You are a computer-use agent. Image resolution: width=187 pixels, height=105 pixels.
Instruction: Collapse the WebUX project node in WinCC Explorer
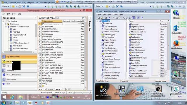tap(98, 21)
